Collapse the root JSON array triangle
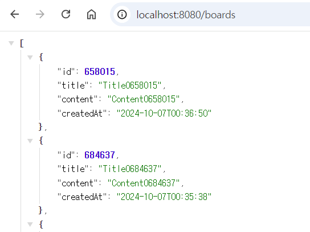 point(11,43)
